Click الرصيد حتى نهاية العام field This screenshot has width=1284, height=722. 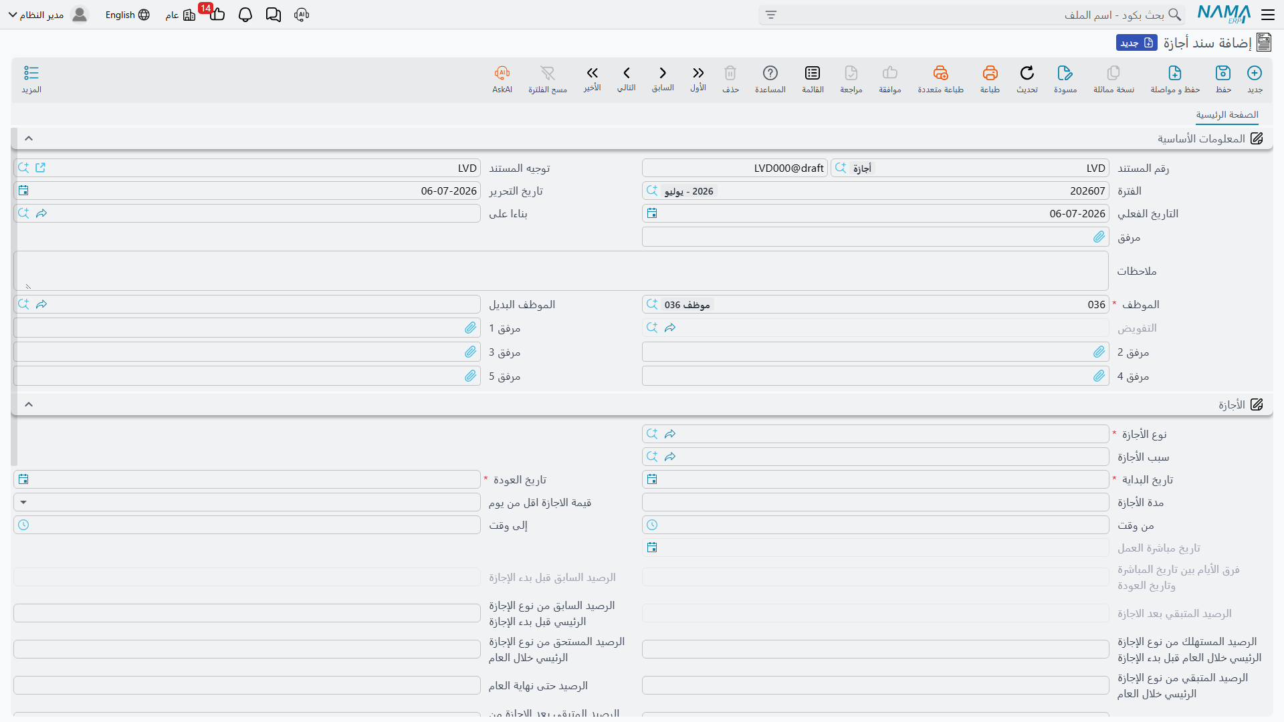point(247,685)
